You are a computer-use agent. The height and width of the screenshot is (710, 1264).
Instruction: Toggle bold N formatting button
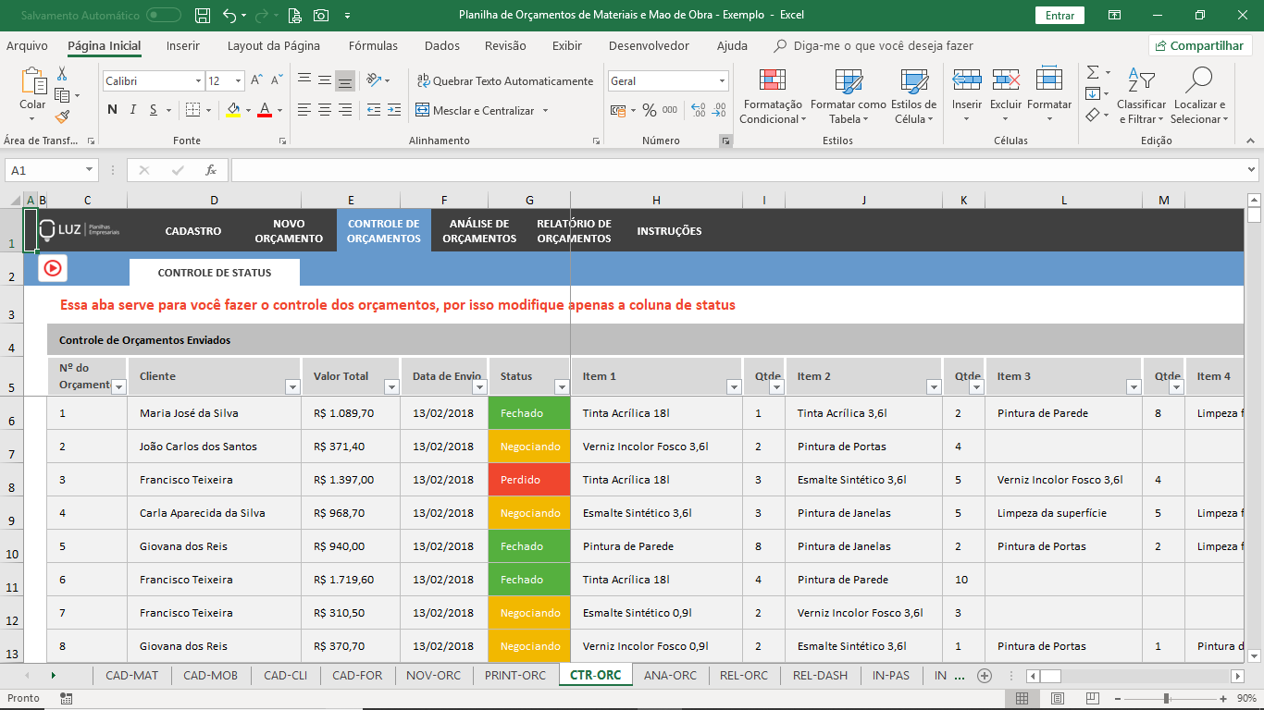click(112, 110)
